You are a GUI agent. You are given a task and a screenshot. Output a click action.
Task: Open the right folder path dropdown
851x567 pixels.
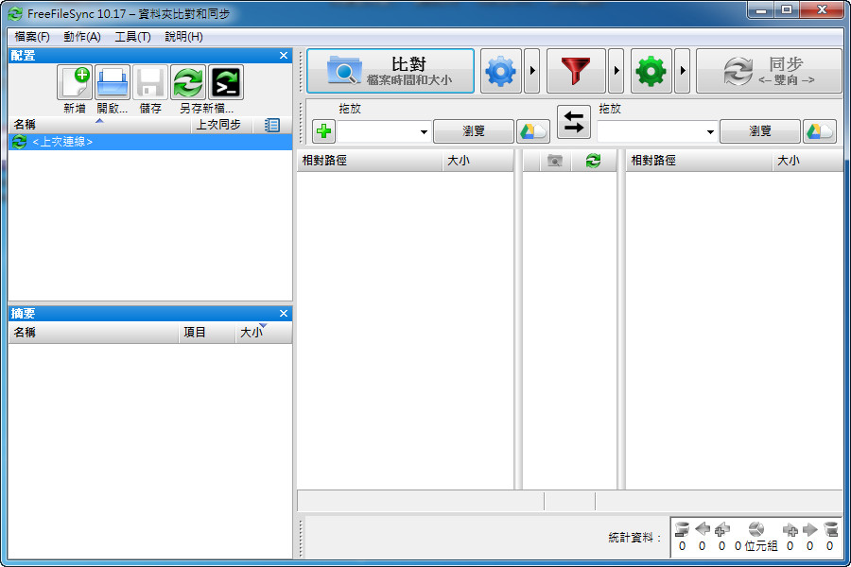pyautogui.click(x=710, y=132)
